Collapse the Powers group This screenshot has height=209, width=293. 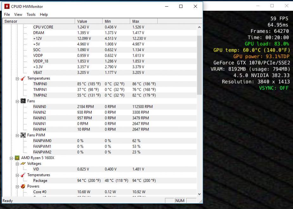pos(17,187)
